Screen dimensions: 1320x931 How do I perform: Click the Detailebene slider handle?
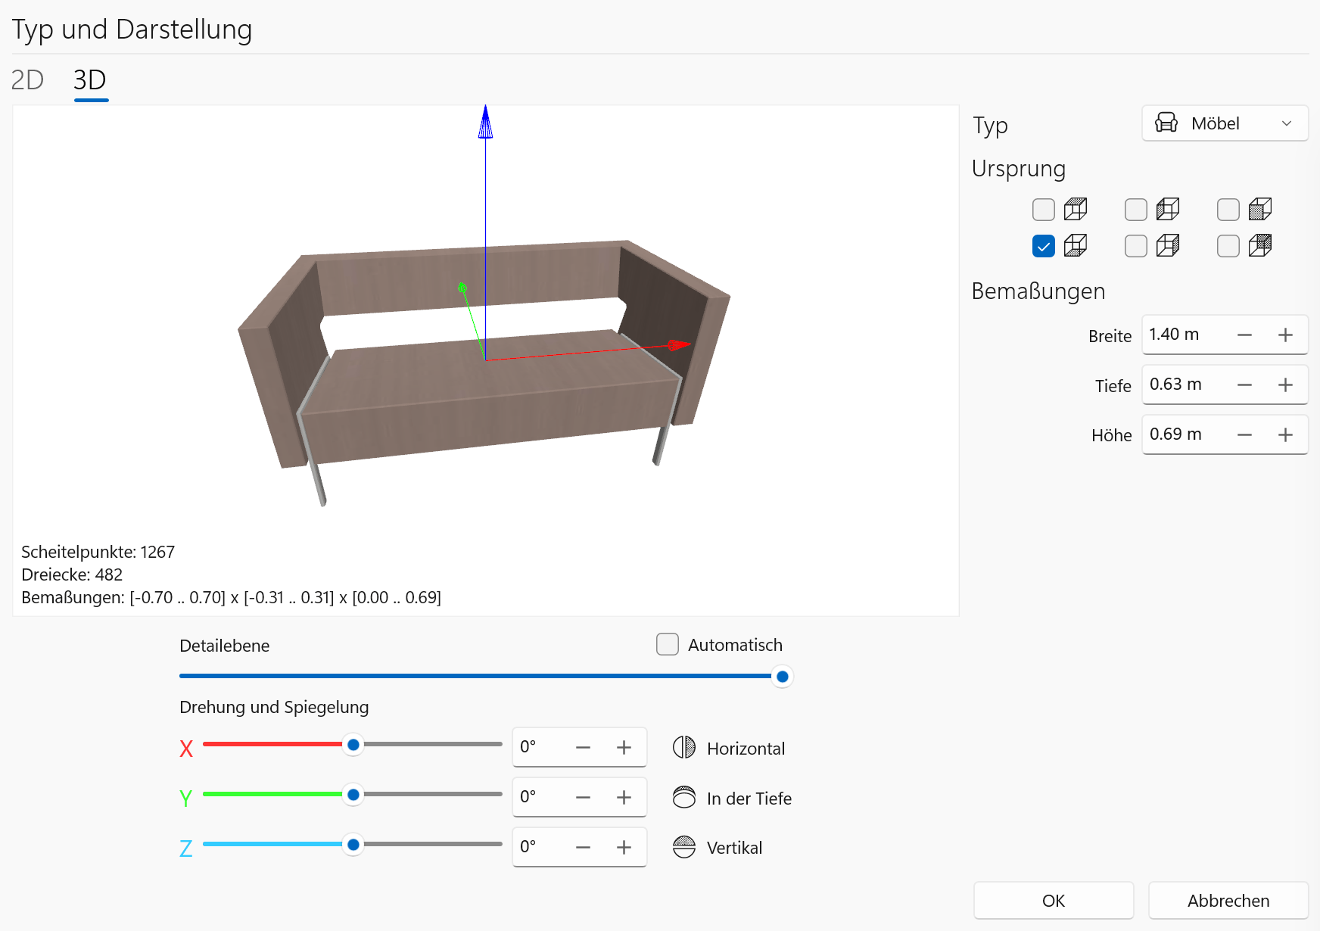[783, 677]
